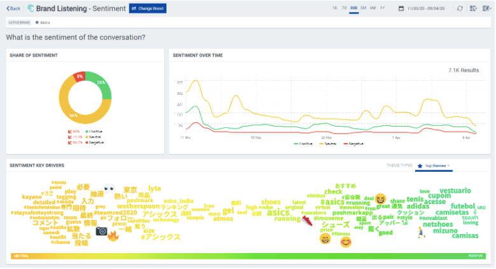Switch to the 7D time range
The height and width of the screenshot is (269, 496).
[344, 8]
